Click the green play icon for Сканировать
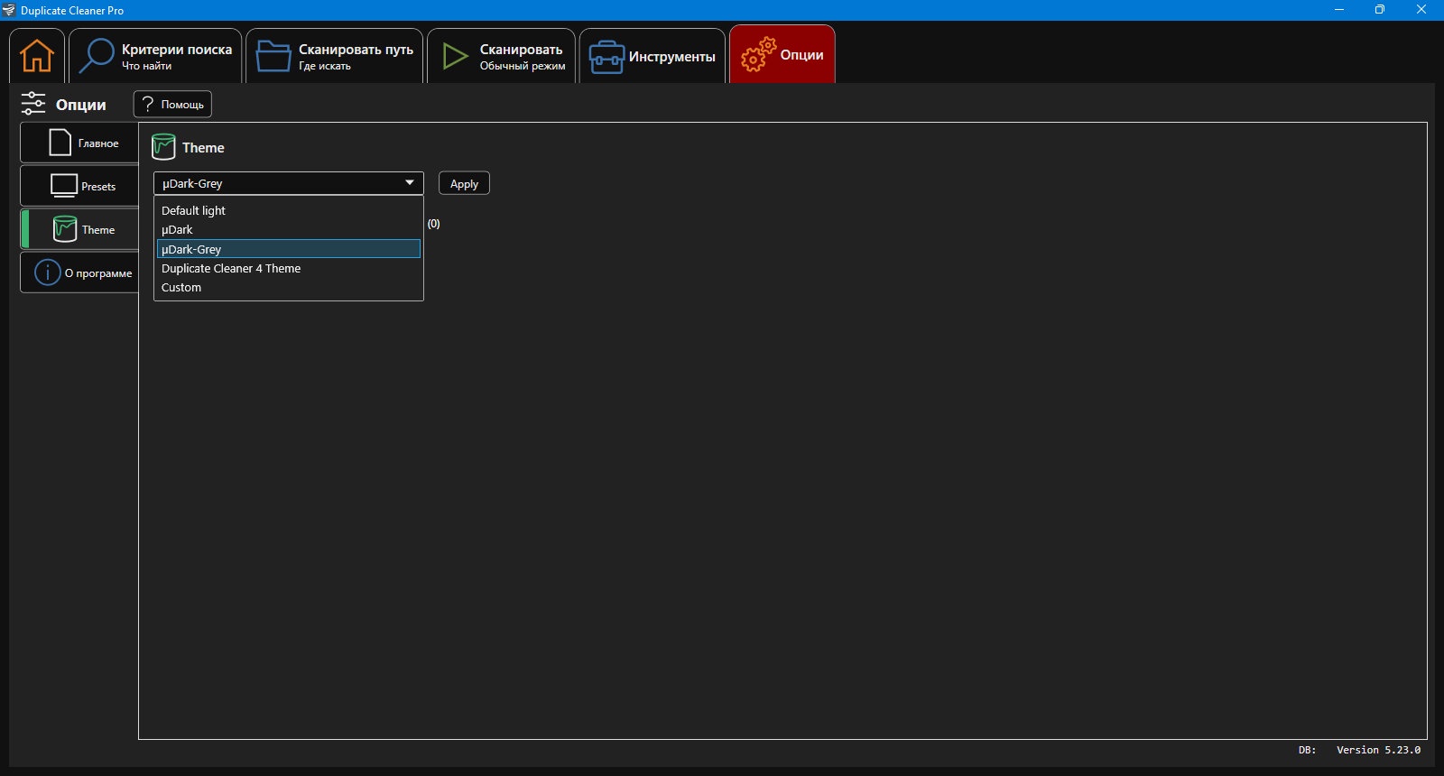1444x776 pixels. [455, 57]
